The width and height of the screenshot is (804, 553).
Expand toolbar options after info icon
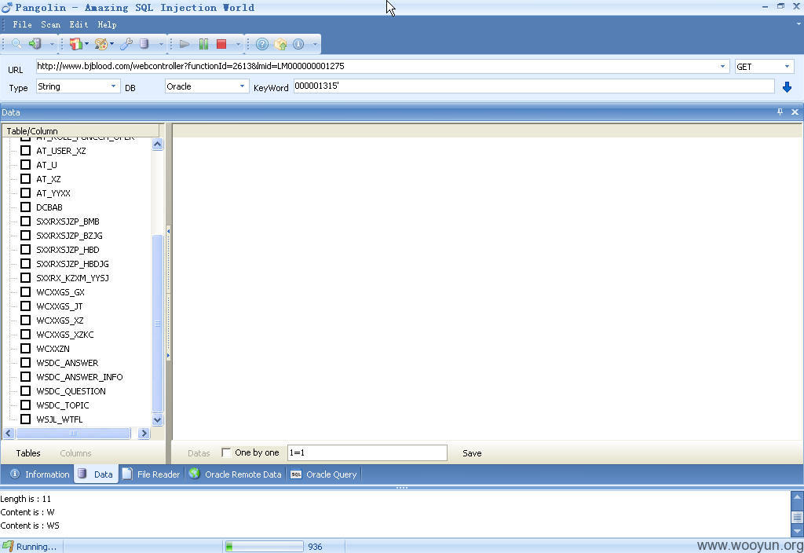[x=315, y=45]
